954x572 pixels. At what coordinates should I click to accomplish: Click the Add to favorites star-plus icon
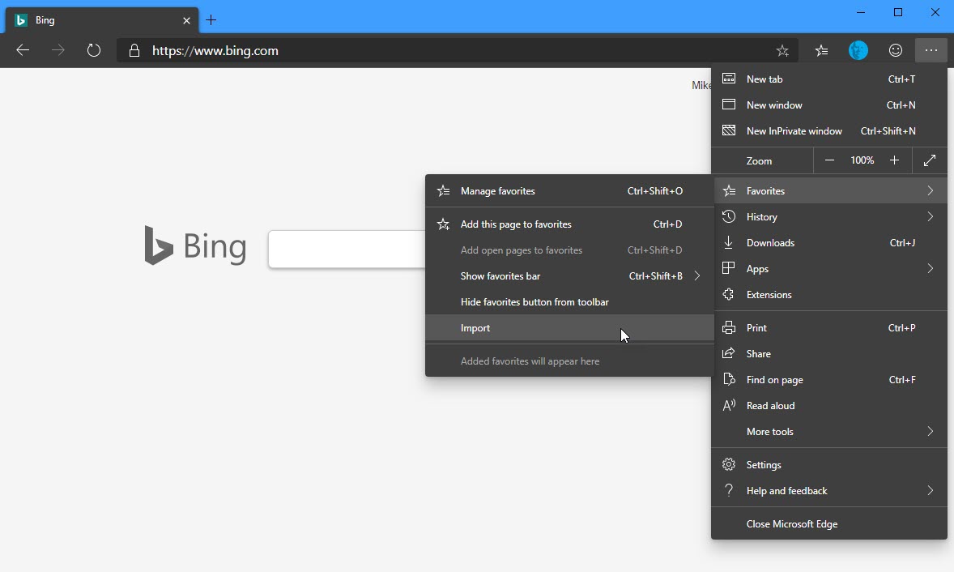point(444,224)
